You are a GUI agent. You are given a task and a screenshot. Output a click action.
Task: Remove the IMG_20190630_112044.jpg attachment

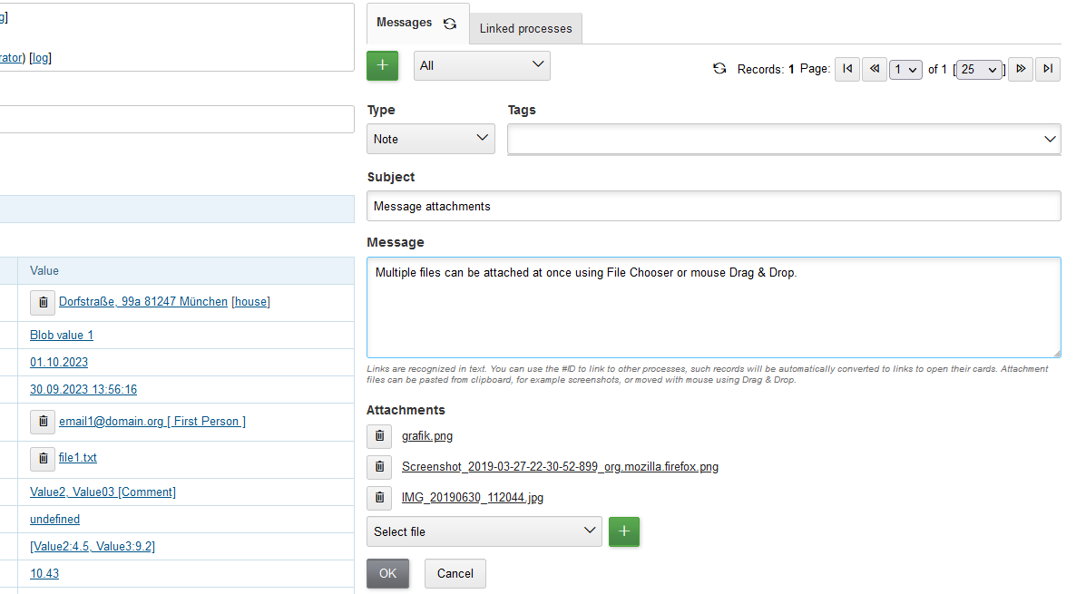pos(379,498)
